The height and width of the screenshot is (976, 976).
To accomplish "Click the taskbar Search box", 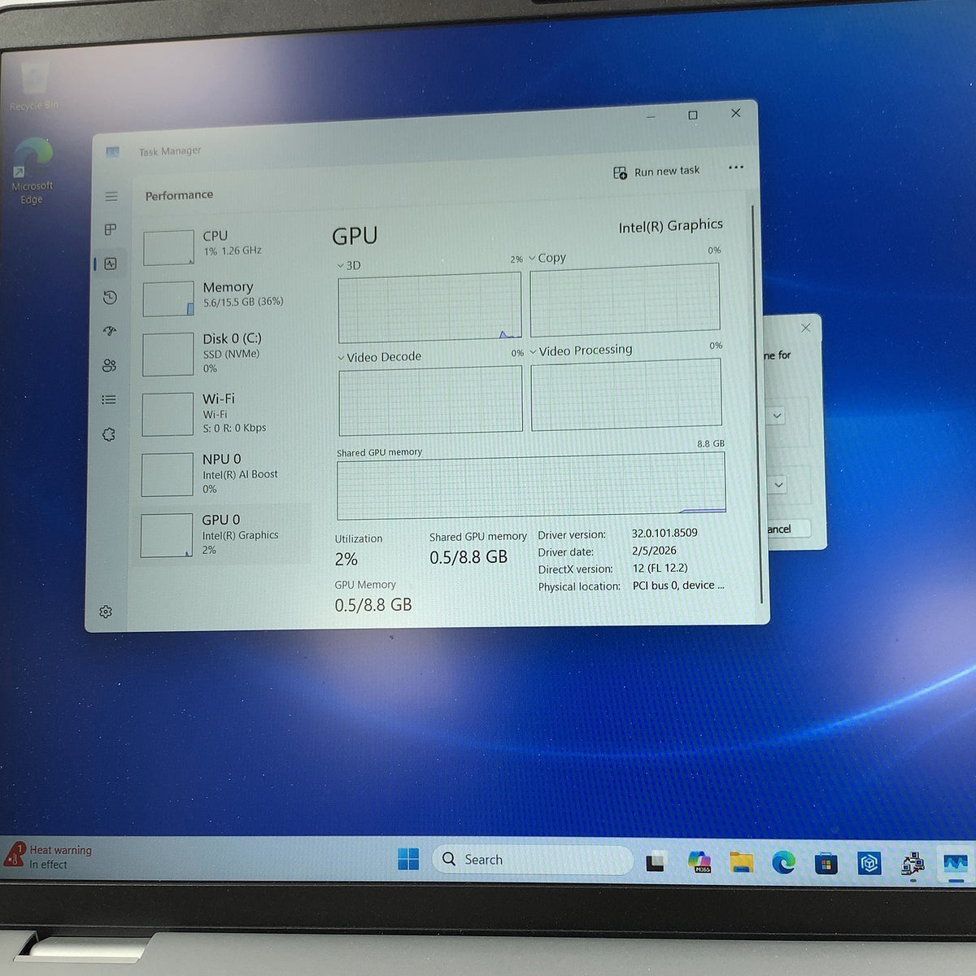I will [x=533, y=860].
